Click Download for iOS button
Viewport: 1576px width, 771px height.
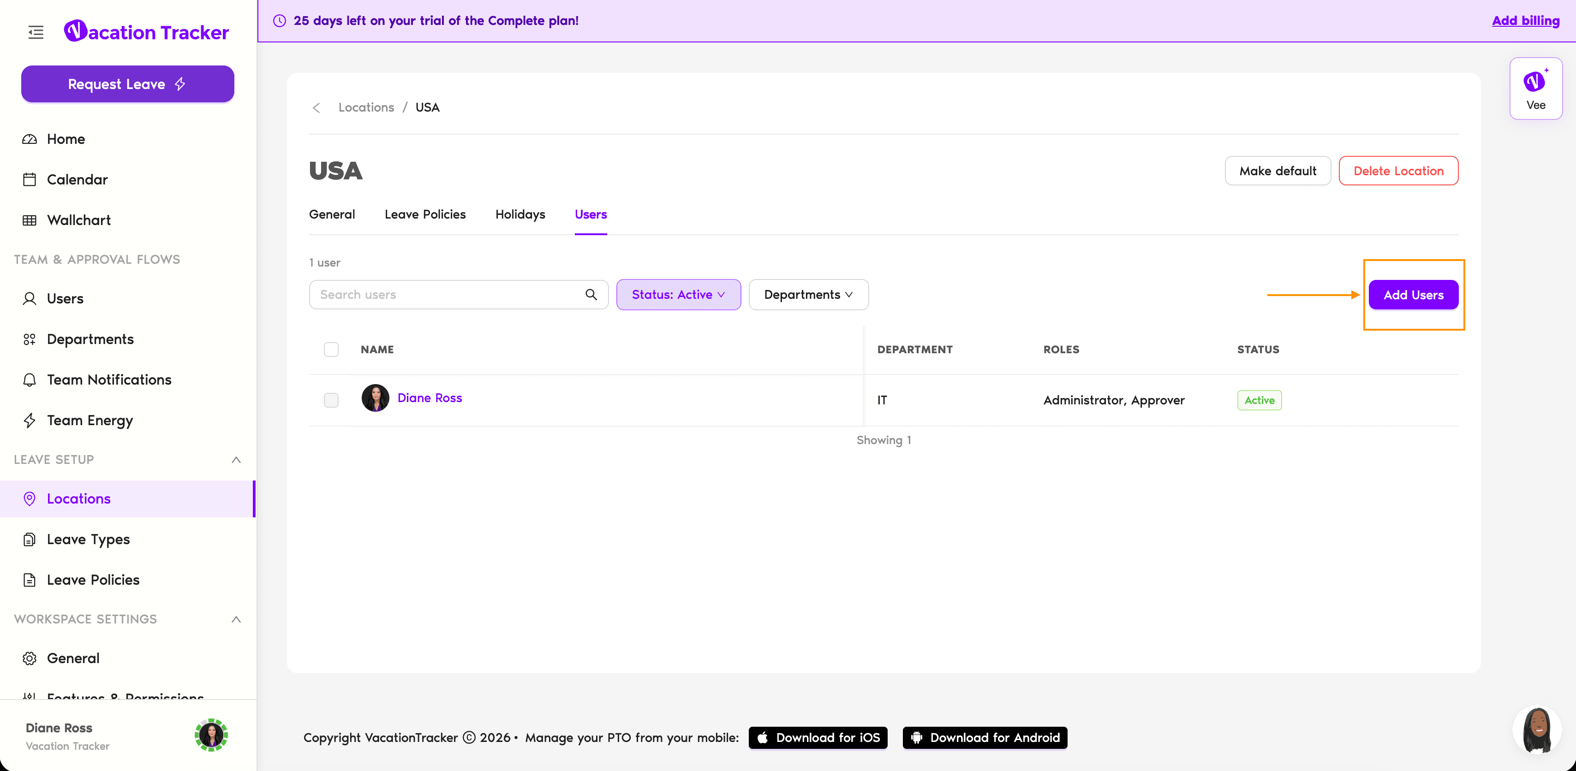click(x=818, y=738)
